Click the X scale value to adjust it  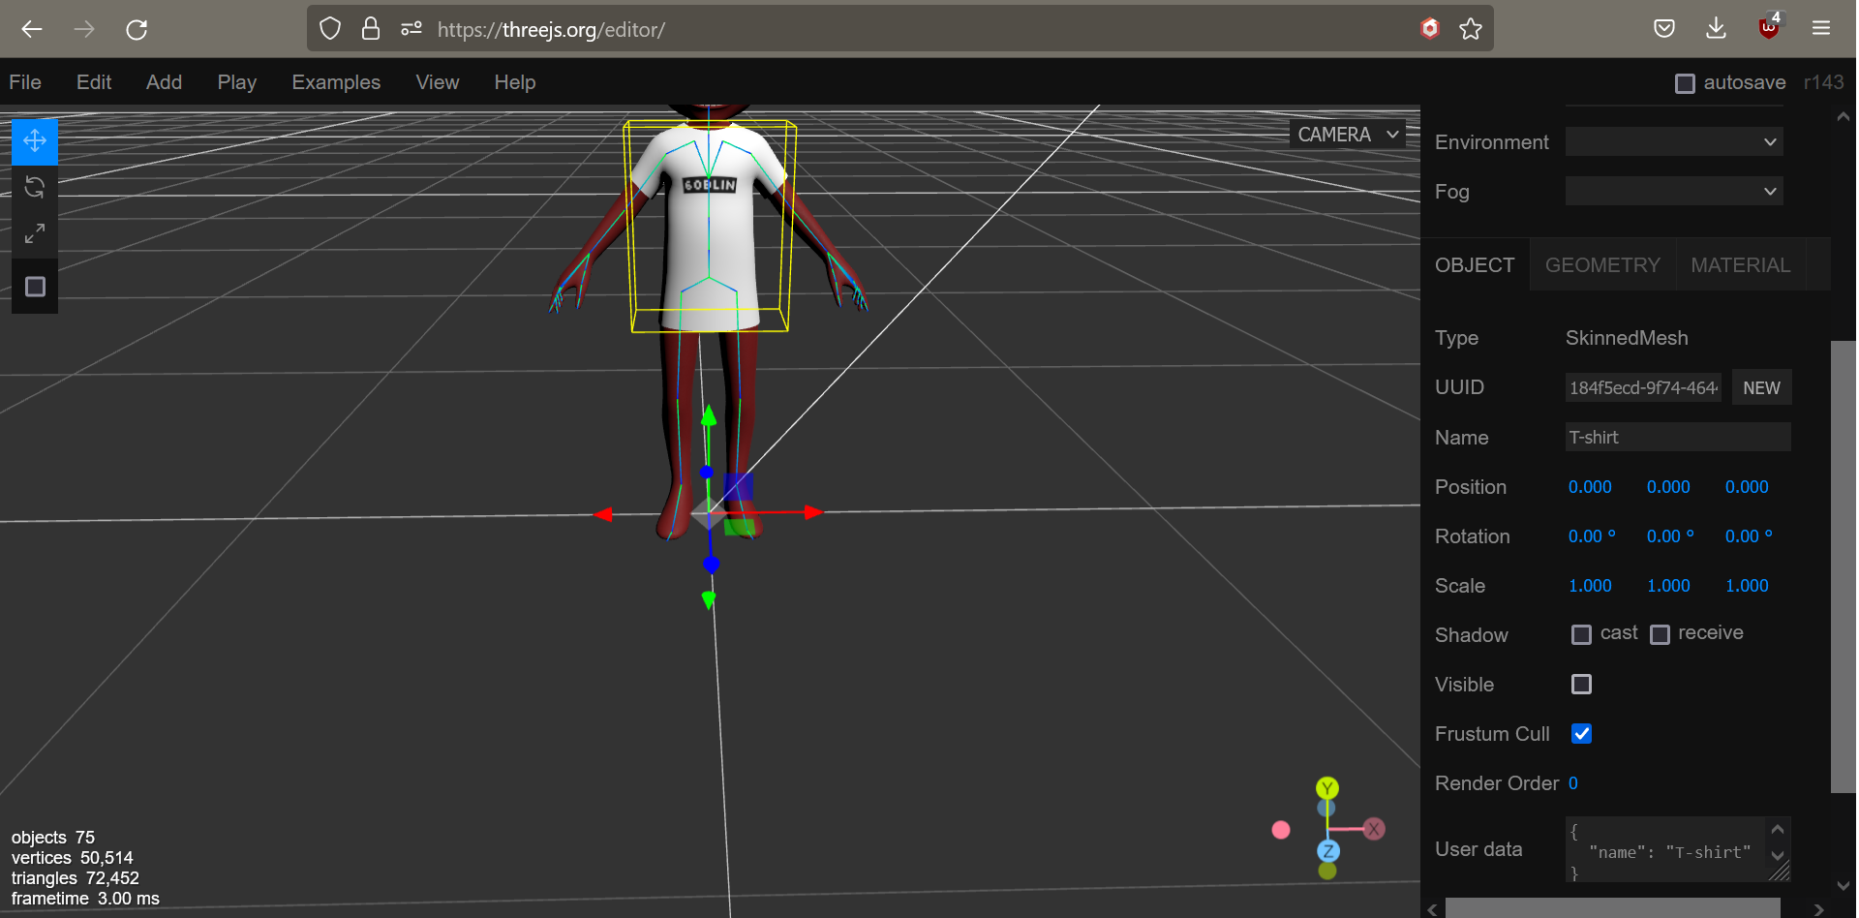[1589, 586]
